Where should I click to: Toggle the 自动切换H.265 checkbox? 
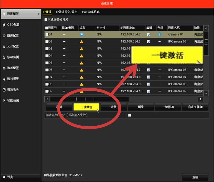130,115
